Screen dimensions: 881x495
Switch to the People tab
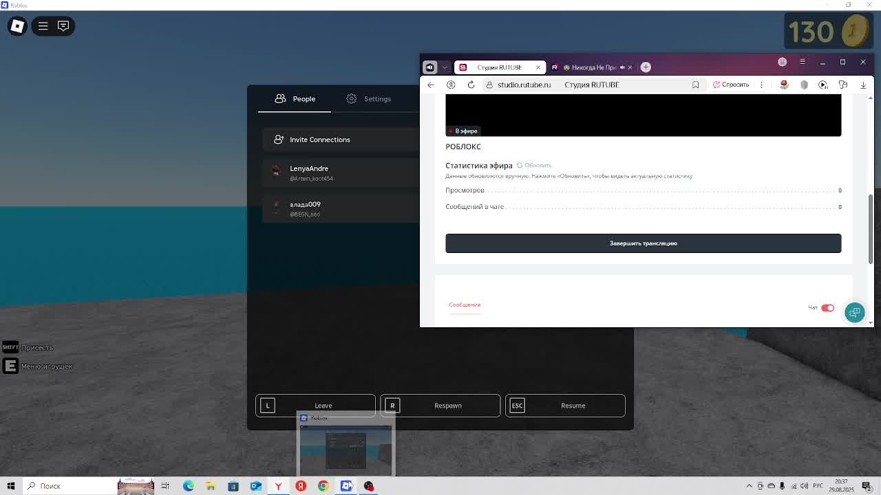point(295,99)
